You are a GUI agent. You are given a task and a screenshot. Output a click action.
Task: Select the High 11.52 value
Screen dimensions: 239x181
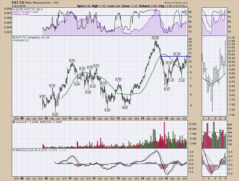click(99, 6)
